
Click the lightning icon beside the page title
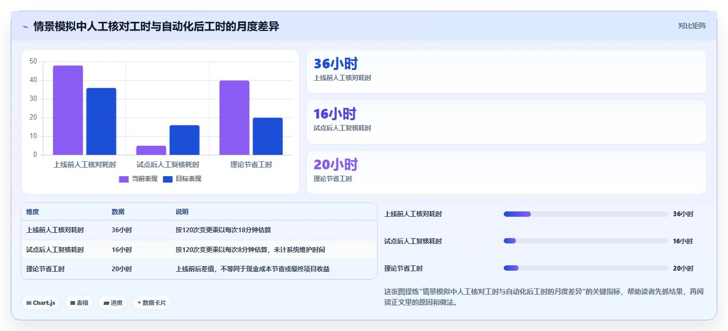coord(26,27)
